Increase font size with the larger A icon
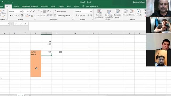This screenshot has width=171, height=96. pos(31,11)
